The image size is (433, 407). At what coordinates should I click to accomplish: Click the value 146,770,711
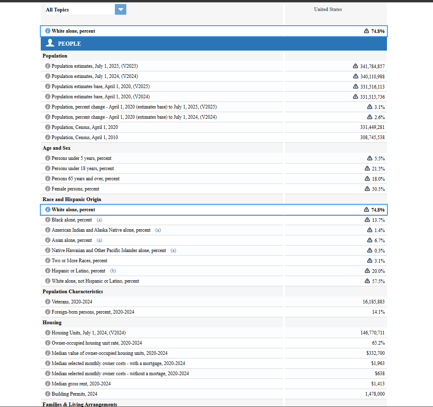click(373, 333)
